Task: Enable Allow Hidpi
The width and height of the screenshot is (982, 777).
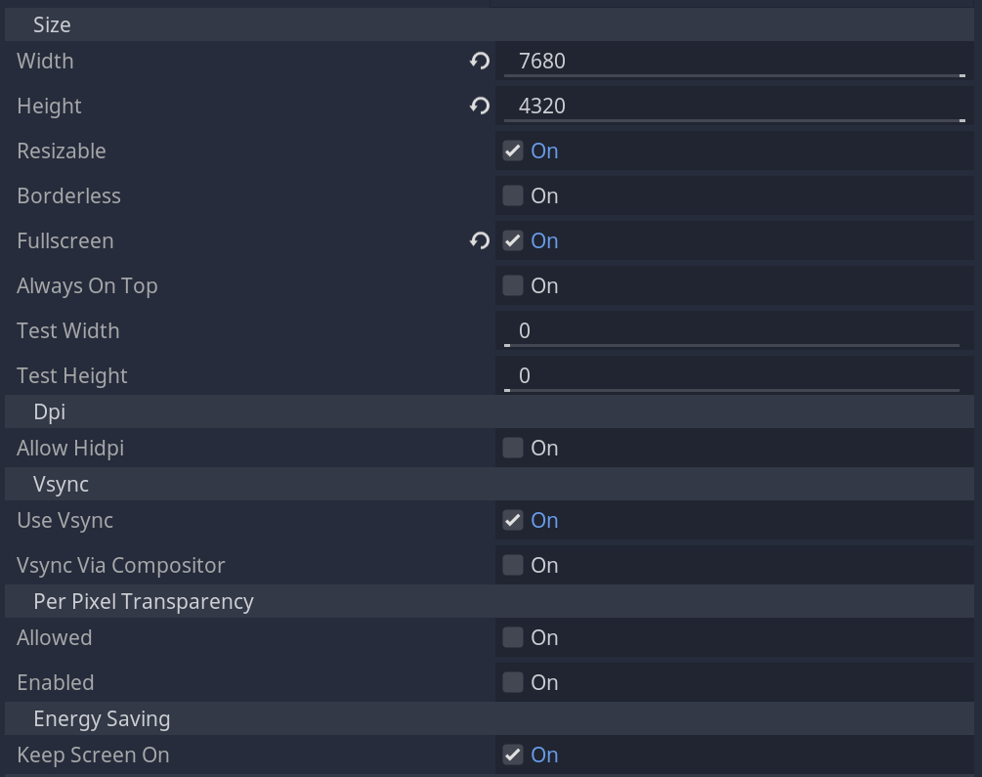Action: (512, 448)
